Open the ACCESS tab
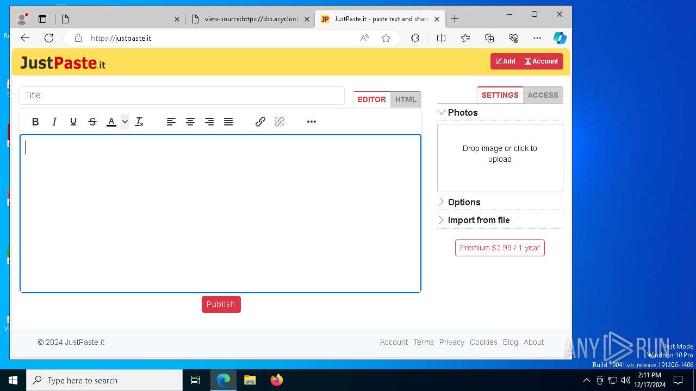 point(543,95)
